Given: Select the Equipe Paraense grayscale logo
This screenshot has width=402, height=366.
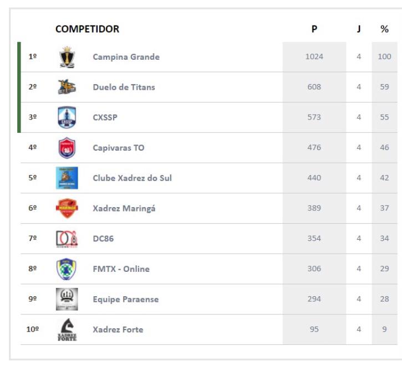Looking at the screenshot, I should pos(67,299).
